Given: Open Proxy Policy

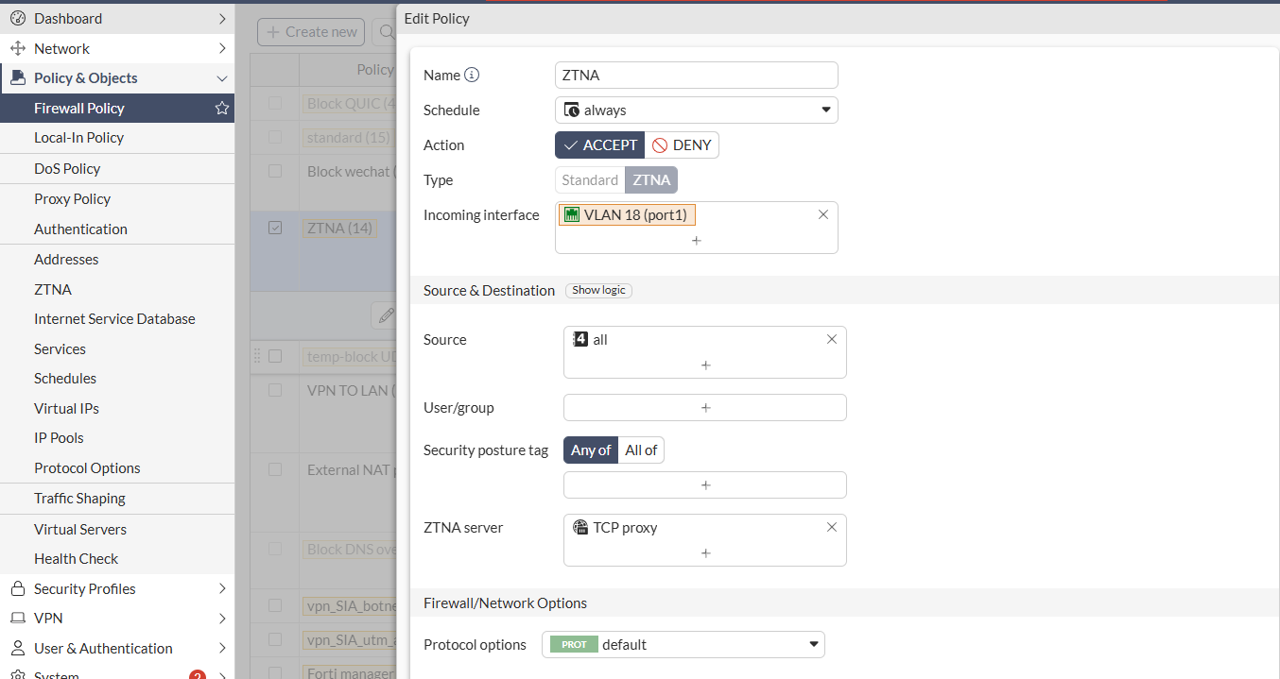Looking at the screenshot, I should (117, 198).
